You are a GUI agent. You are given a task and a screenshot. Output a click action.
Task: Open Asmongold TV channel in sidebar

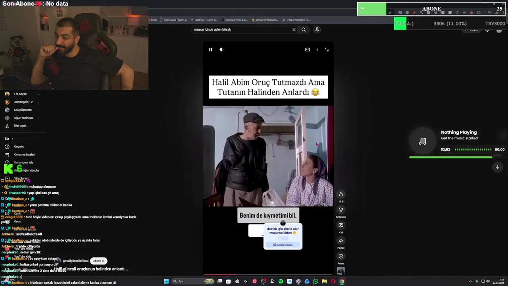(x=22, y=102)
